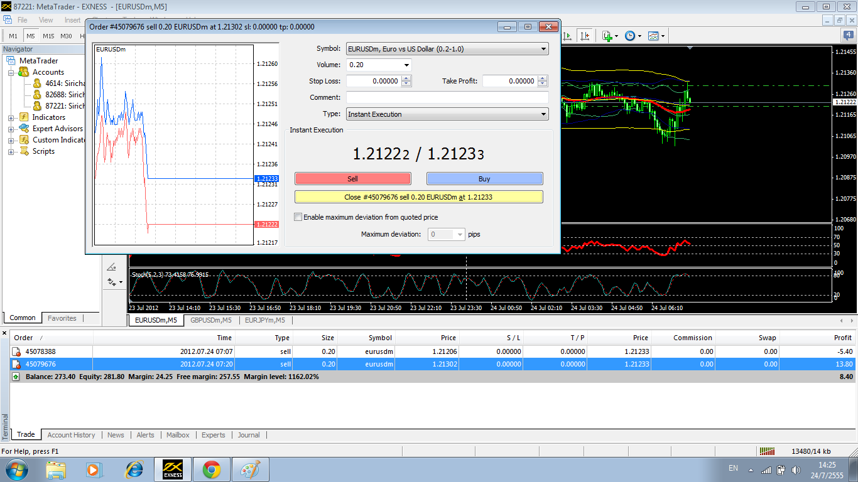Screen dimensions: 858x482
Task: Switch to GBPUSDm,M5 chart tab
Action: tap(211, 320)
